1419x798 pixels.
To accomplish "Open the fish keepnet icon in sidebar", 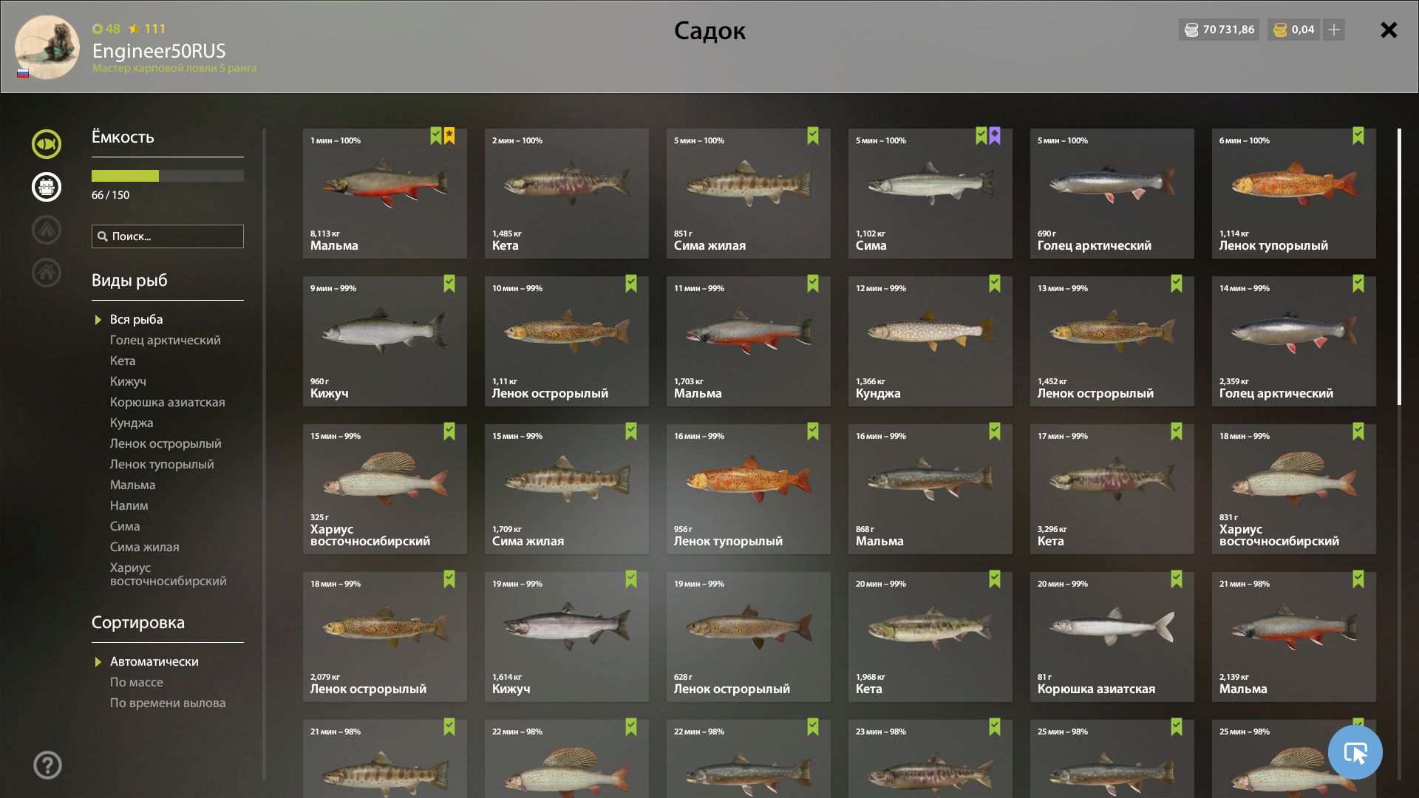I will (x=47, y=144).
